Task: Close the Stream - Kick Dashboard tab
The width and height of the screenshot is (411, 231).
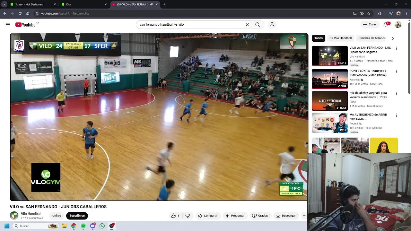Action: (55, 4)
